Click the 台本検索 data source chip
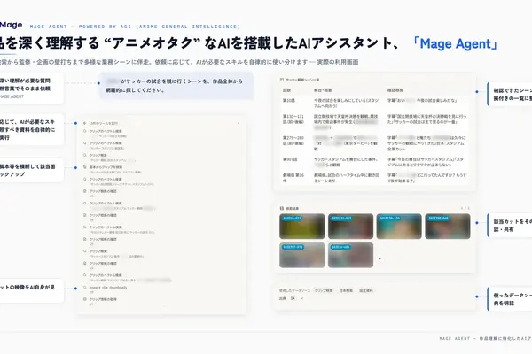This screenshot has width=532, height=354. tap(346, 290)
